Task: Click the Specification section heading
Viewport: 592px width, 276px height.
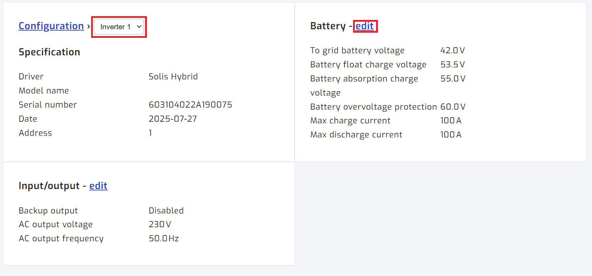Action: point(49,52)
